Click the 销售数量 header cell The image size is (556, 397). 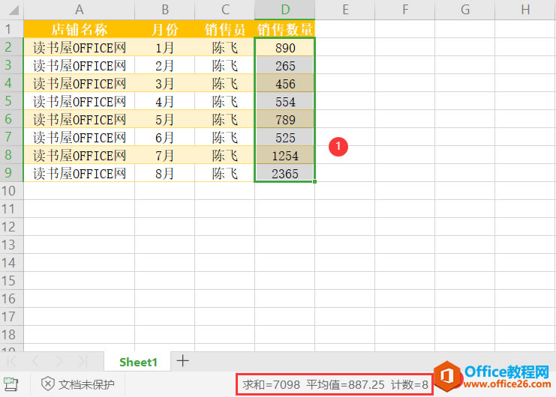(x=284, y=29)
